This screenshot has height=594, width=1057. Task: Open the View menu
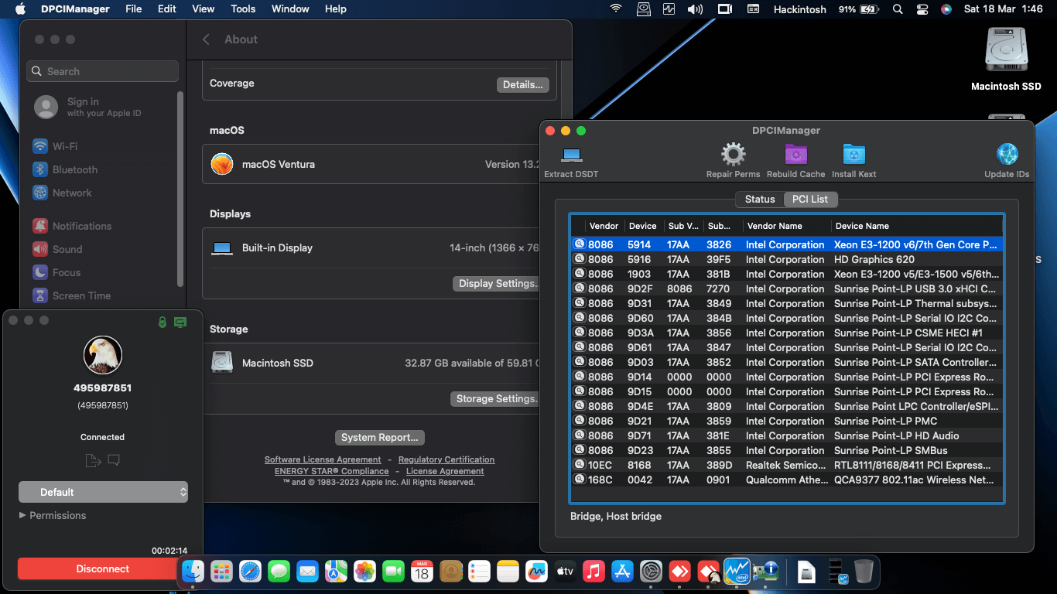coord(204,9)
